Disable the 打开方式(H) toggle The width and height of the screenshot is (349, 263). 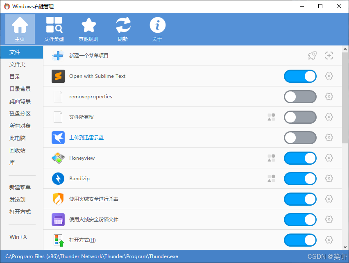coord(300,240)
